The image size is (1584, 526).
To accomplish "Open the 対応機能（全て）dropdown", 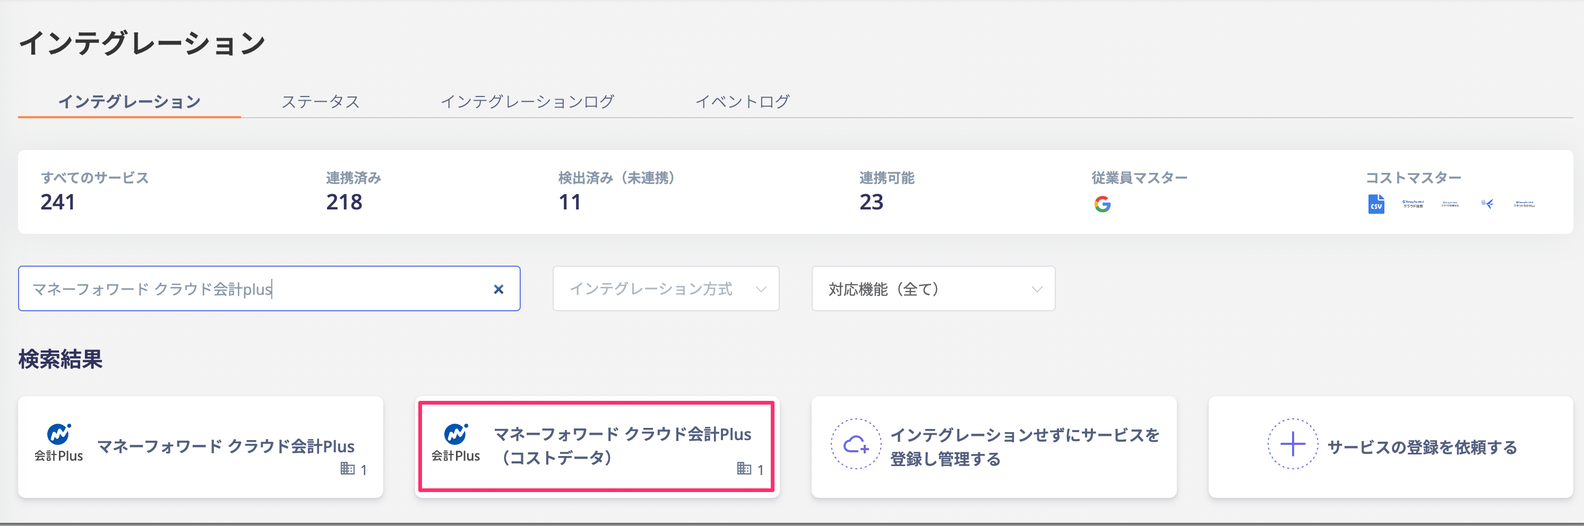I will [x=933, y=288].
